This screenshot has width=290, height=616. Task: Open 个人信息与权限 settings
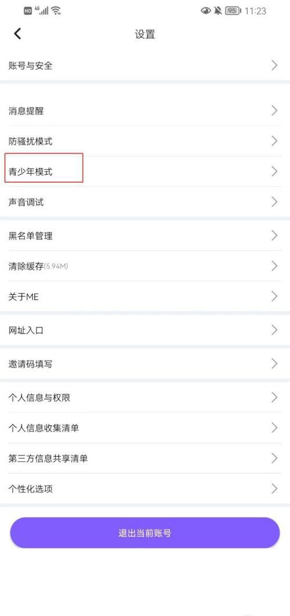click(x=145, y=397)
